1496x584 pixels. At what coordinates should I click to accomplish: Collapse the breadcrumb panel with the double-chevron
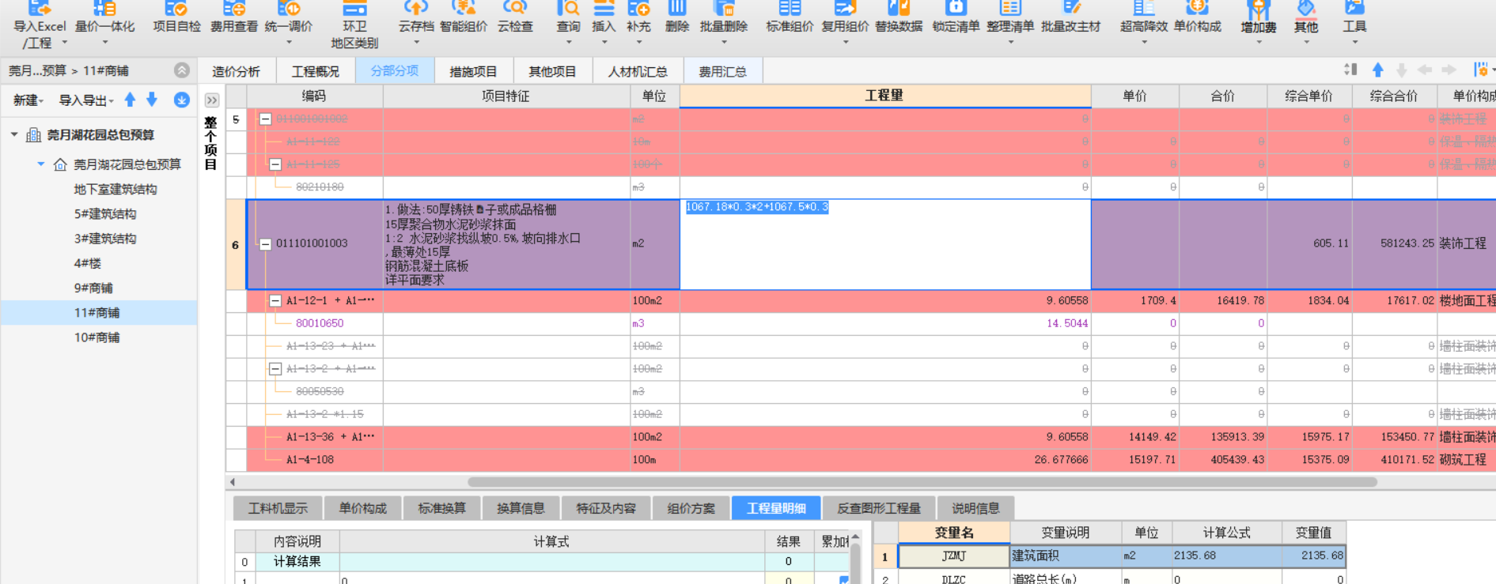coord(182,70)
